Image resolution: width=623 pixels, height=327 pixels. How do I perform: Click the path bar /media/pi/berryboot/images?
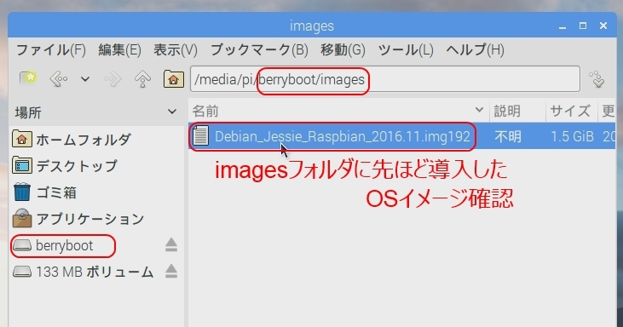(x=384, y=79)
